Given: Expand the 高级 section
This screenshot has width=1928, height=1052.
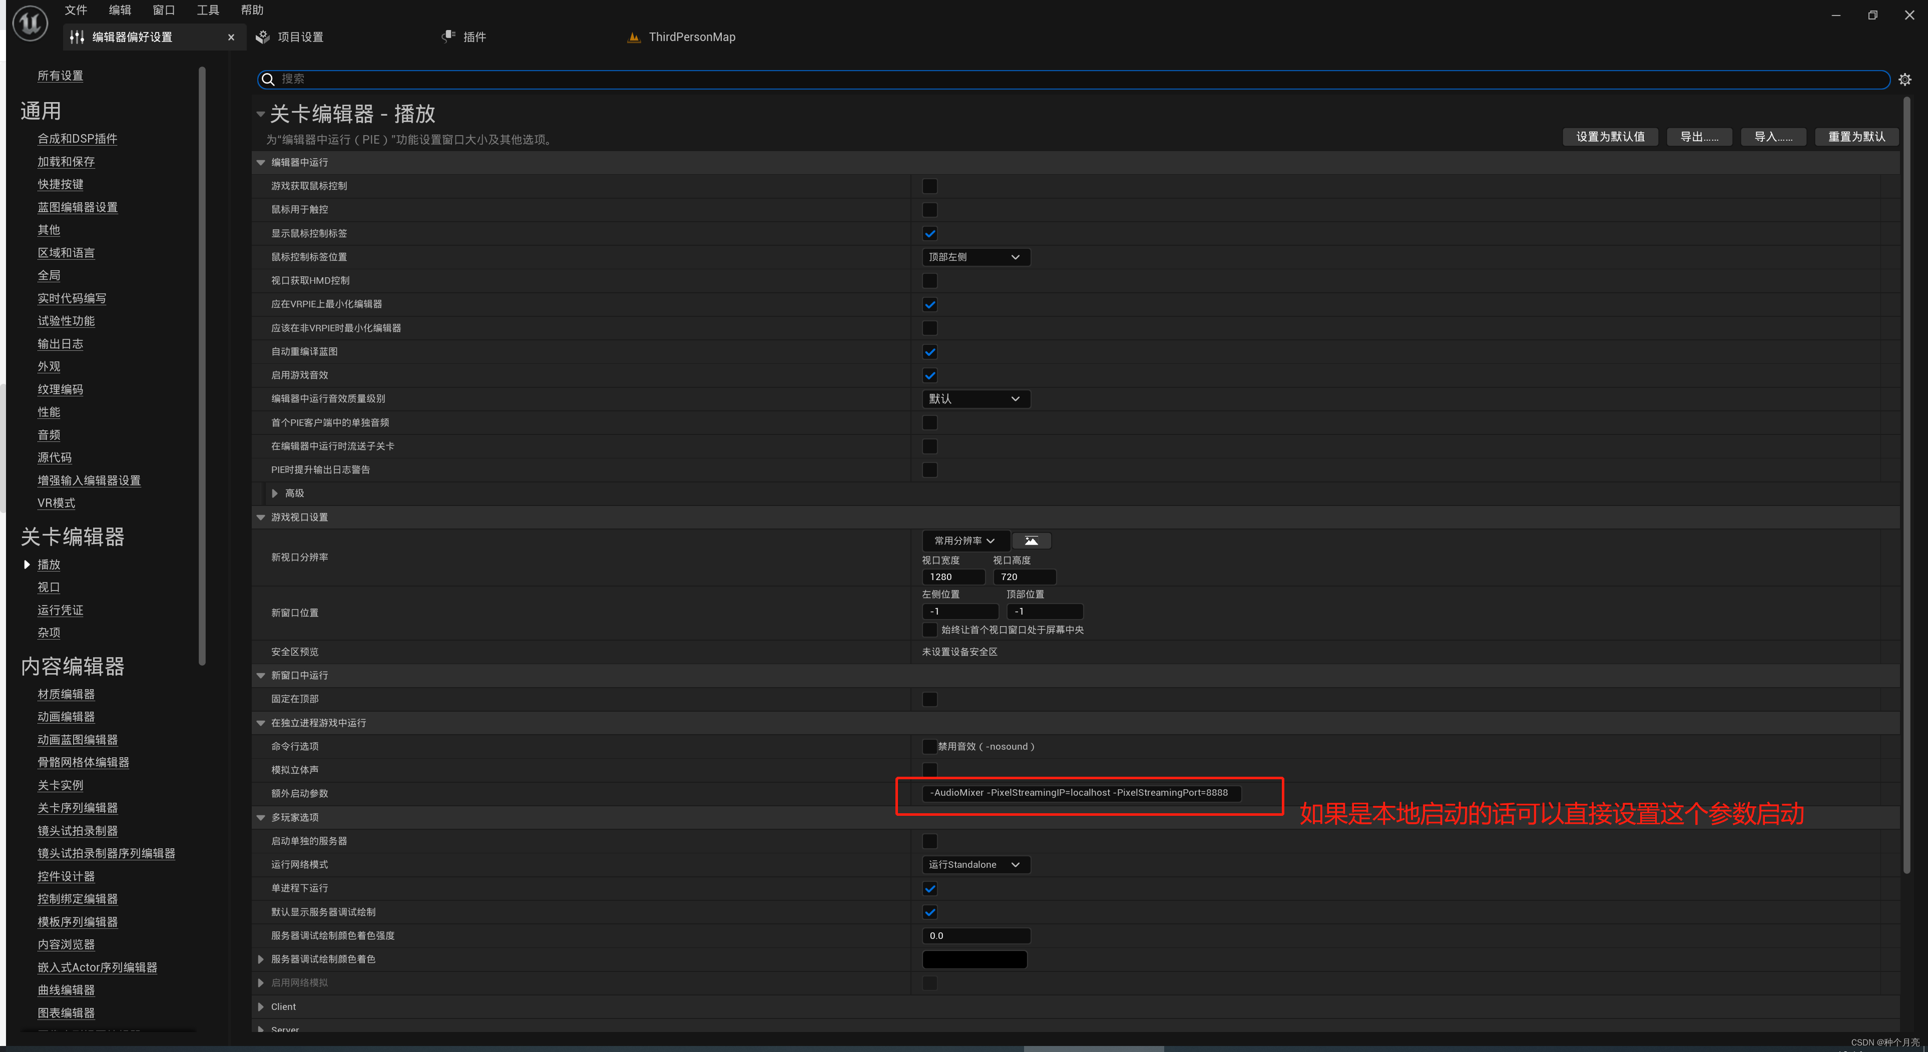Looking at the screenshot, I should point(275,493).
